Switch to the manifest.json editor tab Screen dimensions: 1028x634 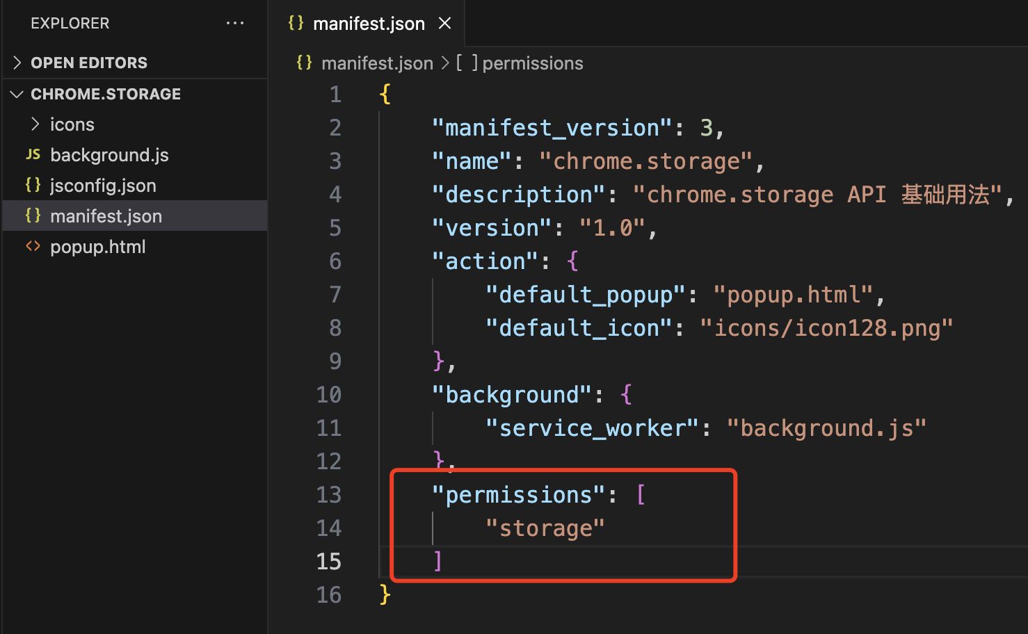pos(369,24)
